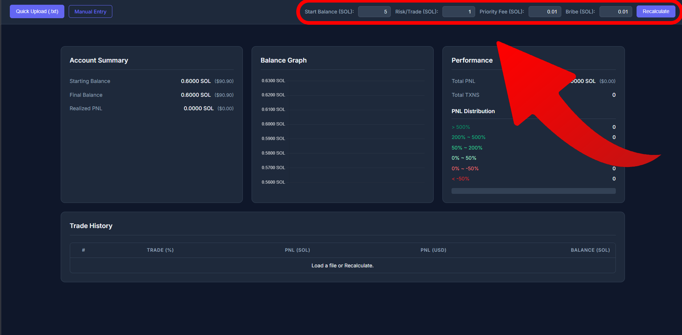Image resolution: width=682 pixels, height=335 pixels.
Task: Click the 0.5900 SOL axis label
Action: point(273,139)
